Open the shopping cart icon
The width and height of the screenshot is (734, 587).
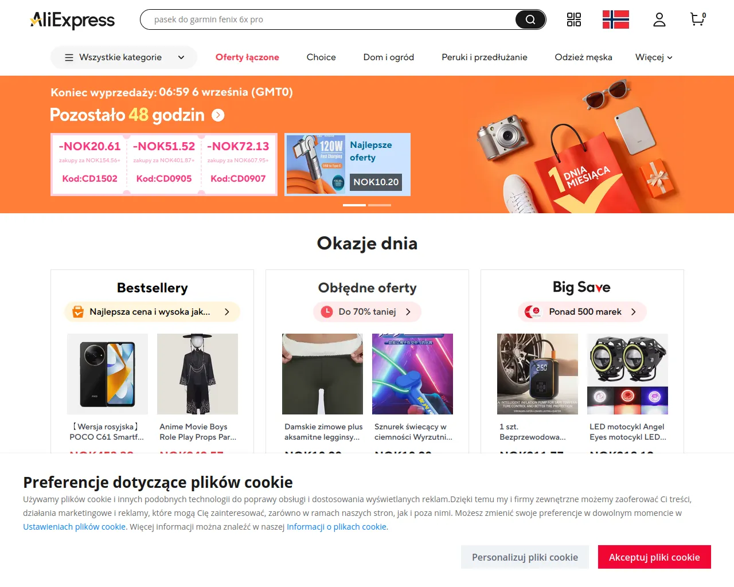click(x=698, y=19)
